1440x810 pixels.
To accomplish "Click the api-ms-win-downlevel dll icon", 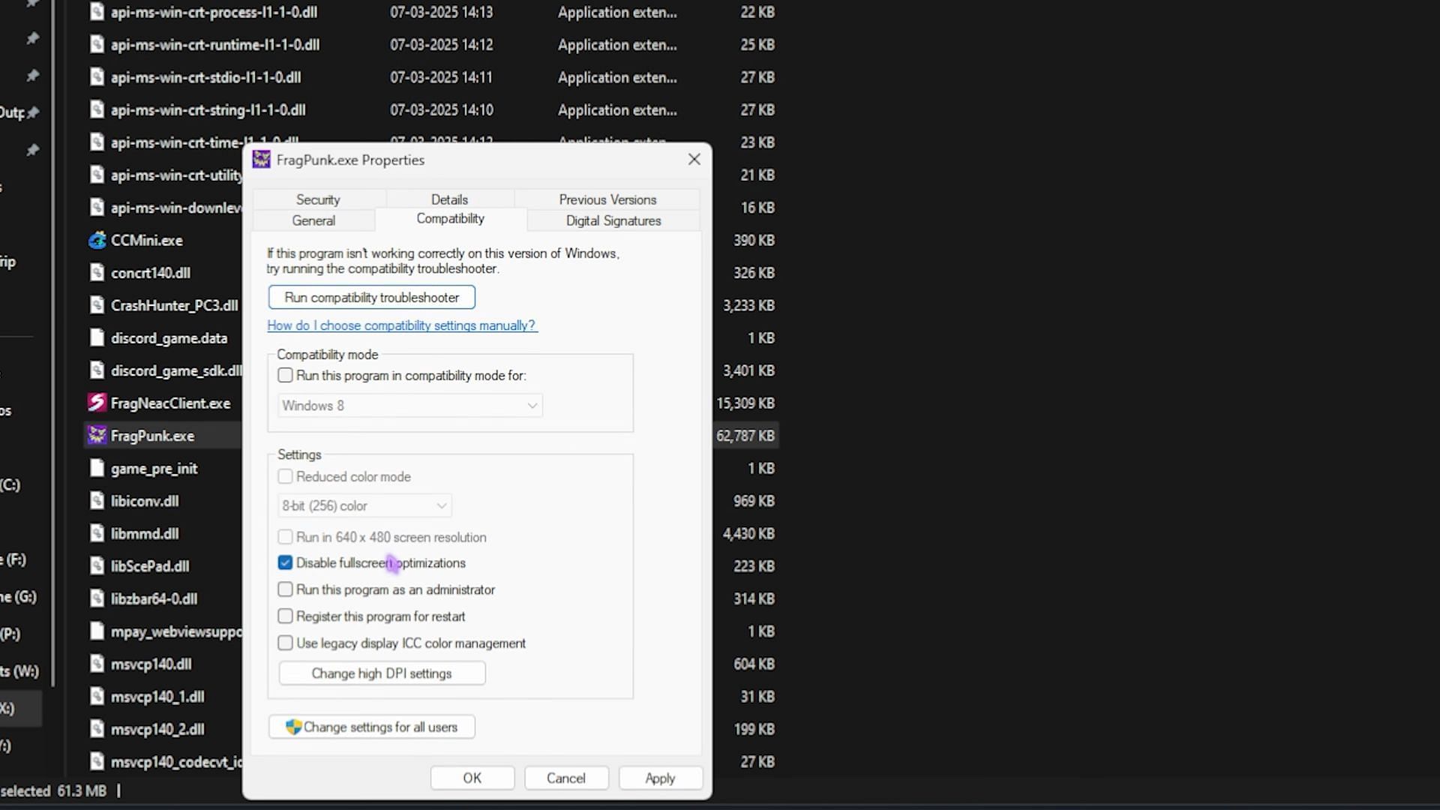I will pos(97,207).
